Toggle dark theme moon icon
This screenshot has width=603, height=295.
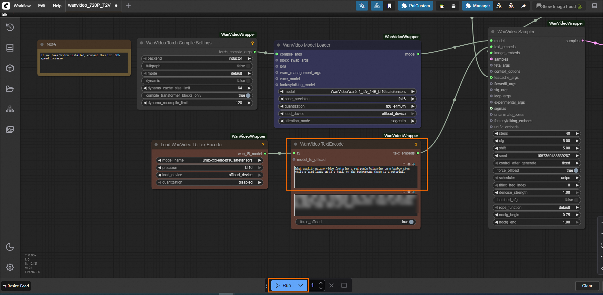10,247
